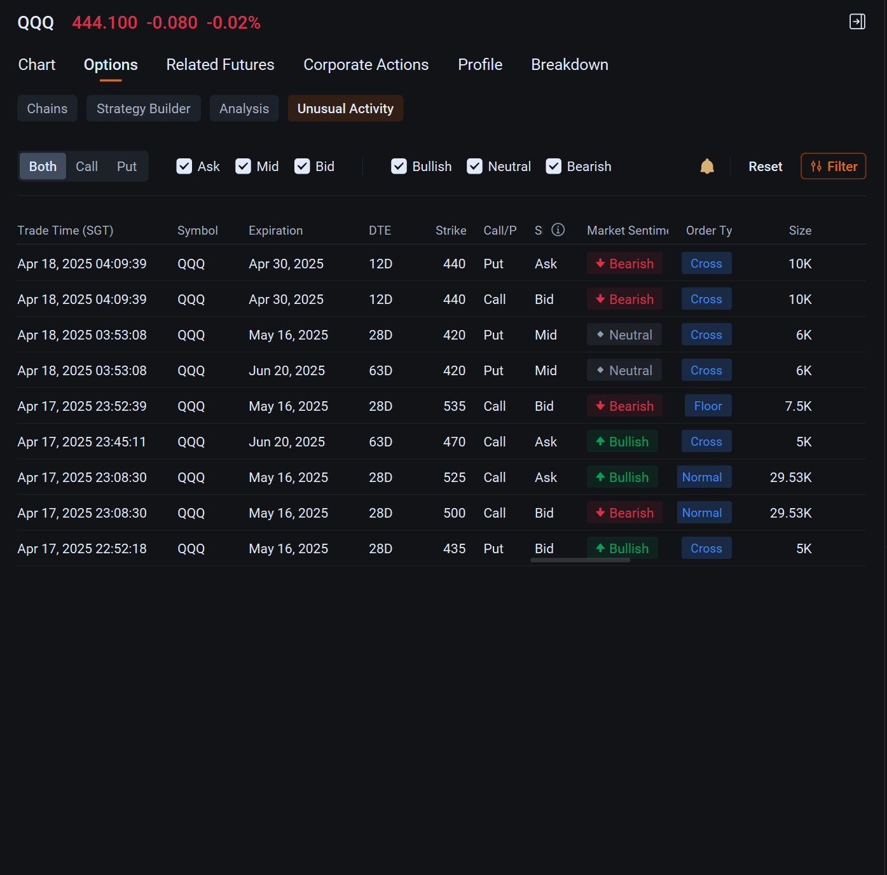Switch to the Options tab
This screenshot has height=875, width=887.
click(x=111, y=65)
